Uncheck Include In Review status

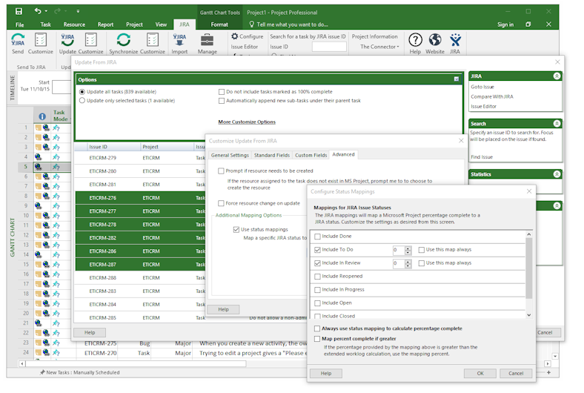(x=317, y=263)
